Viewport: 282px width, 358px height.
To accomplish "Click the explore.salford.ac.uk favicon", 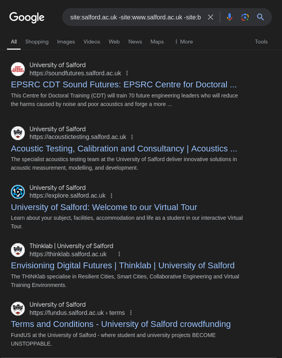I will [x=18, y=192].
